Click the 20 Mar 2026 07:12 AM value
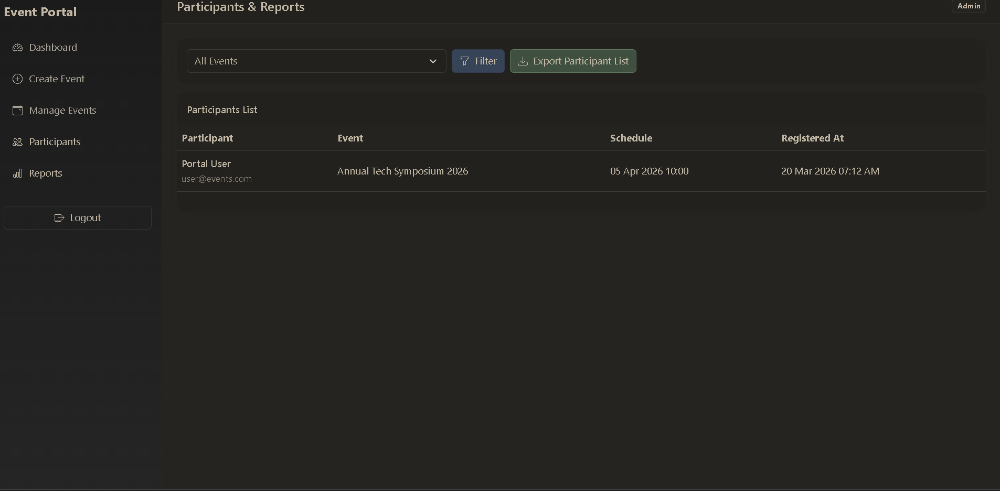 tap(830, 171)
